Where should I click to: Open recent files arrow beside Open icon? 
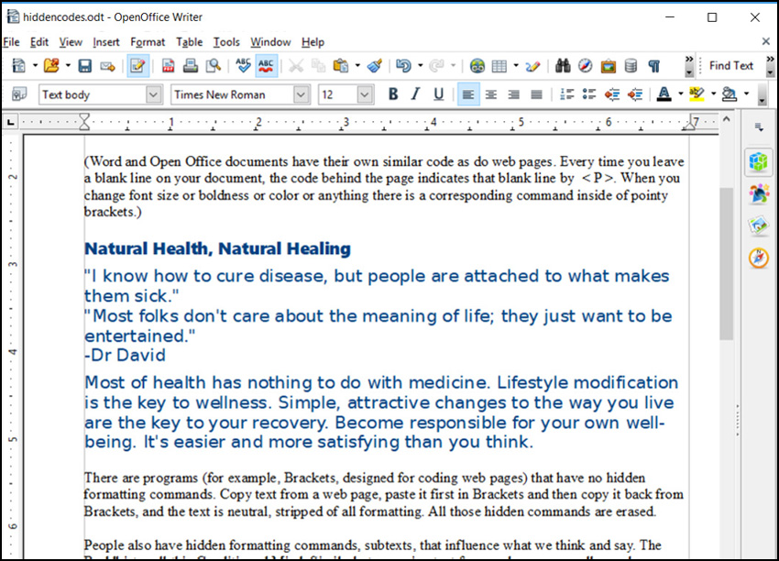pos(68,66)
